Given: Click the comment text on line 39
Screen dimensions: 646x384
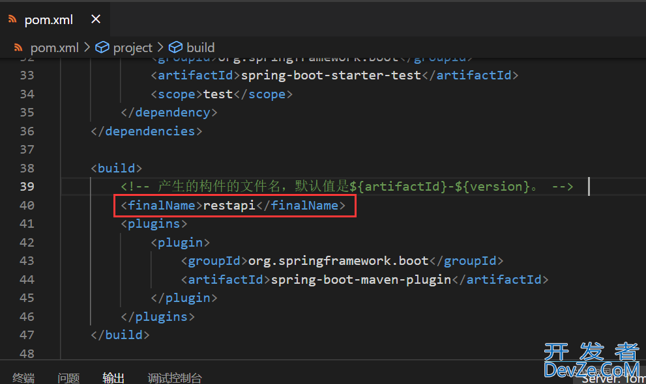Looking at the screenshot, I should (347, 187).
